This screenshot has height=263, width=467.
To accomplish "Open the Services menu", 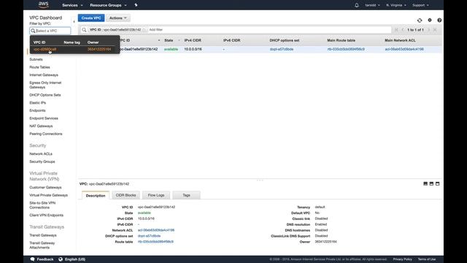I will coord(72,5).
